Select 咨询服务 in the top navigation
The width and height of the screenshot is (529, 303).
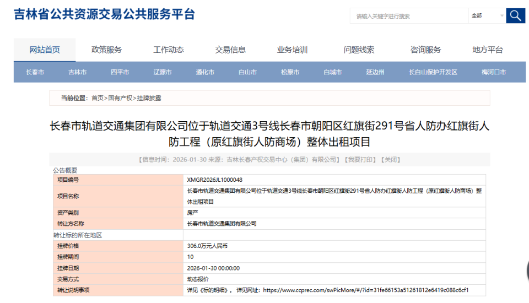425,50
